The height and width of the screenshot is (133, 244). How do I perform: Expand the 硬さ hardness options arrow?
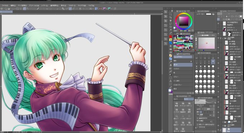click(213, 112)
